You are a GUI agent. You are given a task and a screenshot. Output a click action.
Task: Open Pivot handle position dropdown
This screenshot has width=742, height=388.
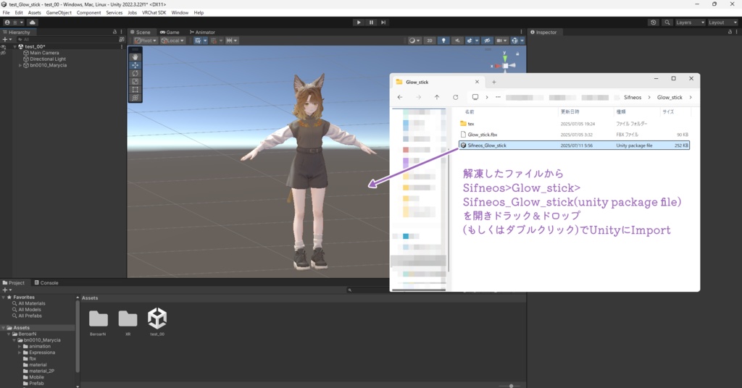[x=145, y=41]
